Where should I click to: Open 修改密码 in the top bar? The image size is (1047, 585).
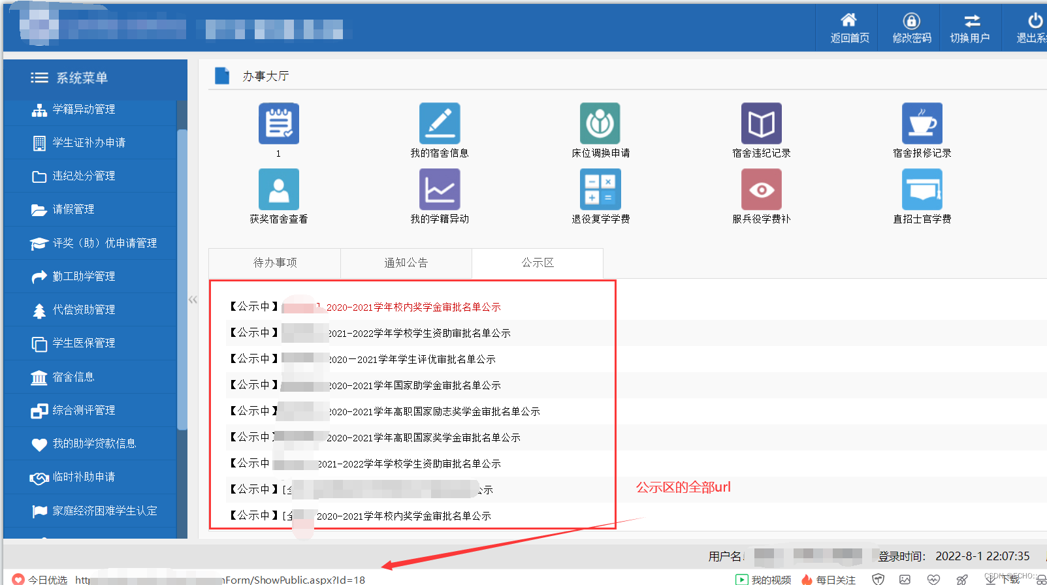tap(911, 28)
